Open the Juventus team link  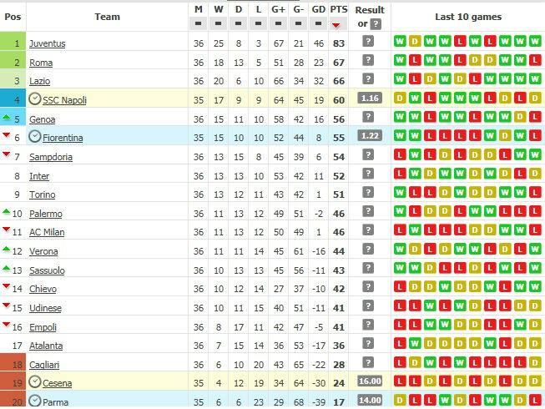coord(47,43)
